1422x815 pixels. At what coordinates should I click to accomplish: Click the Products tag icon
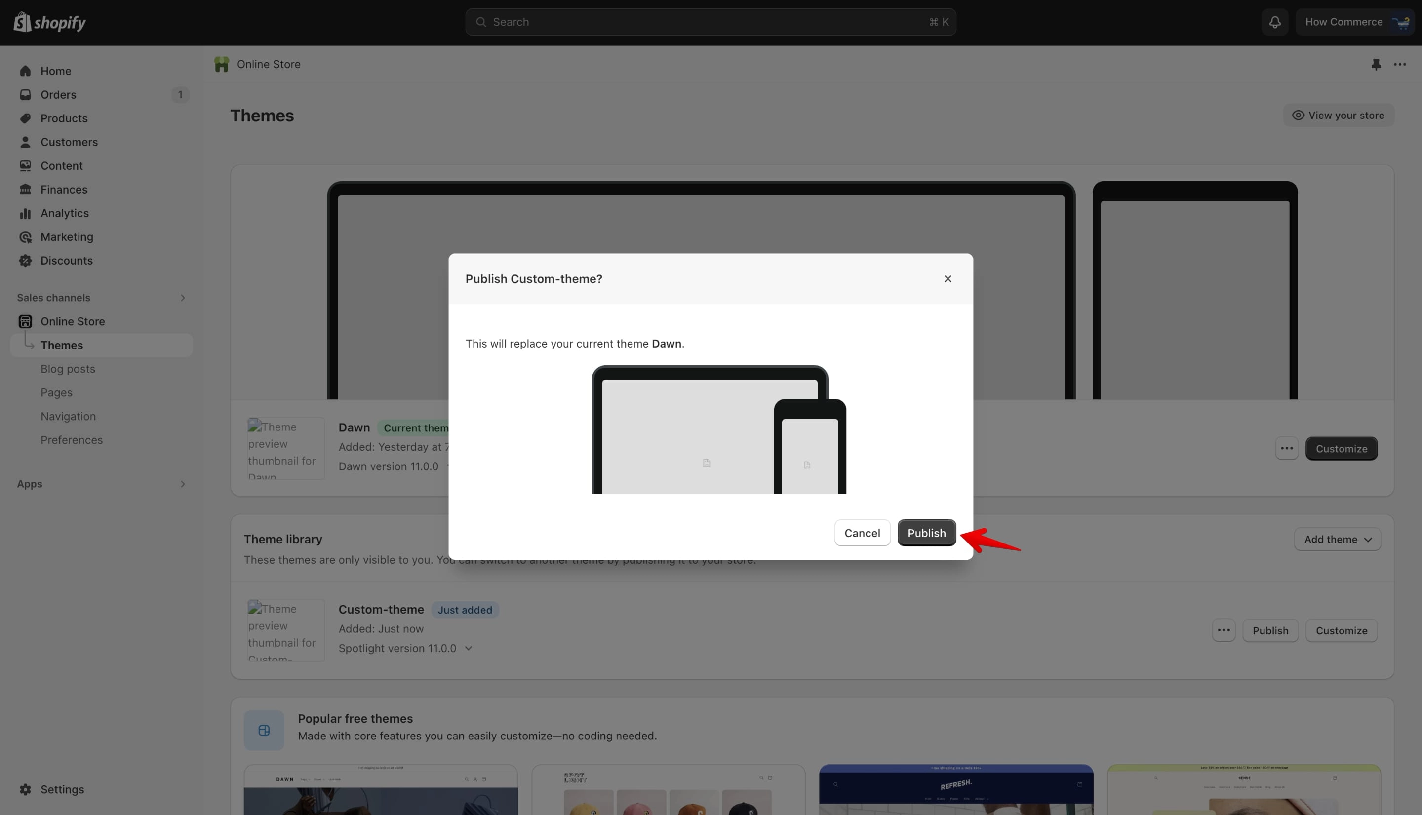click(x=25, y=118)
